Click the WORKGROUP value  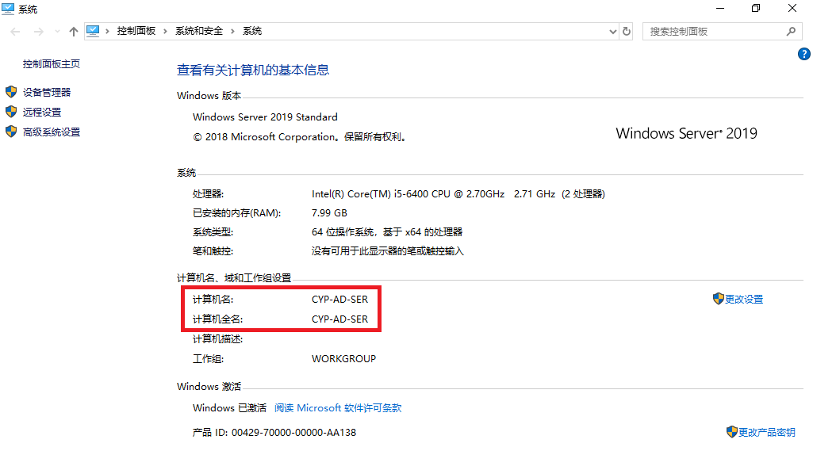click(343, 359)
